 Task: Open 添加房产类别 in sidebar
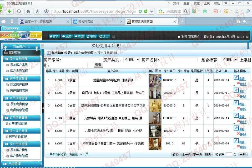click(x=19, y=65)
